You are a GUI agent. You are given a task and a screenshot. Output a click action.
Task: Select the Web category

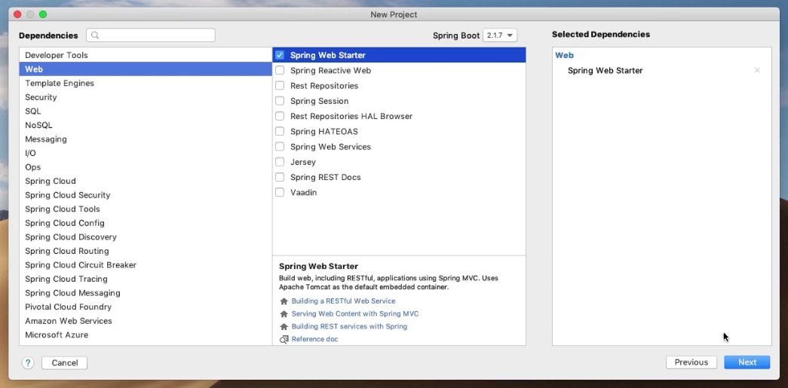(146, 69)
